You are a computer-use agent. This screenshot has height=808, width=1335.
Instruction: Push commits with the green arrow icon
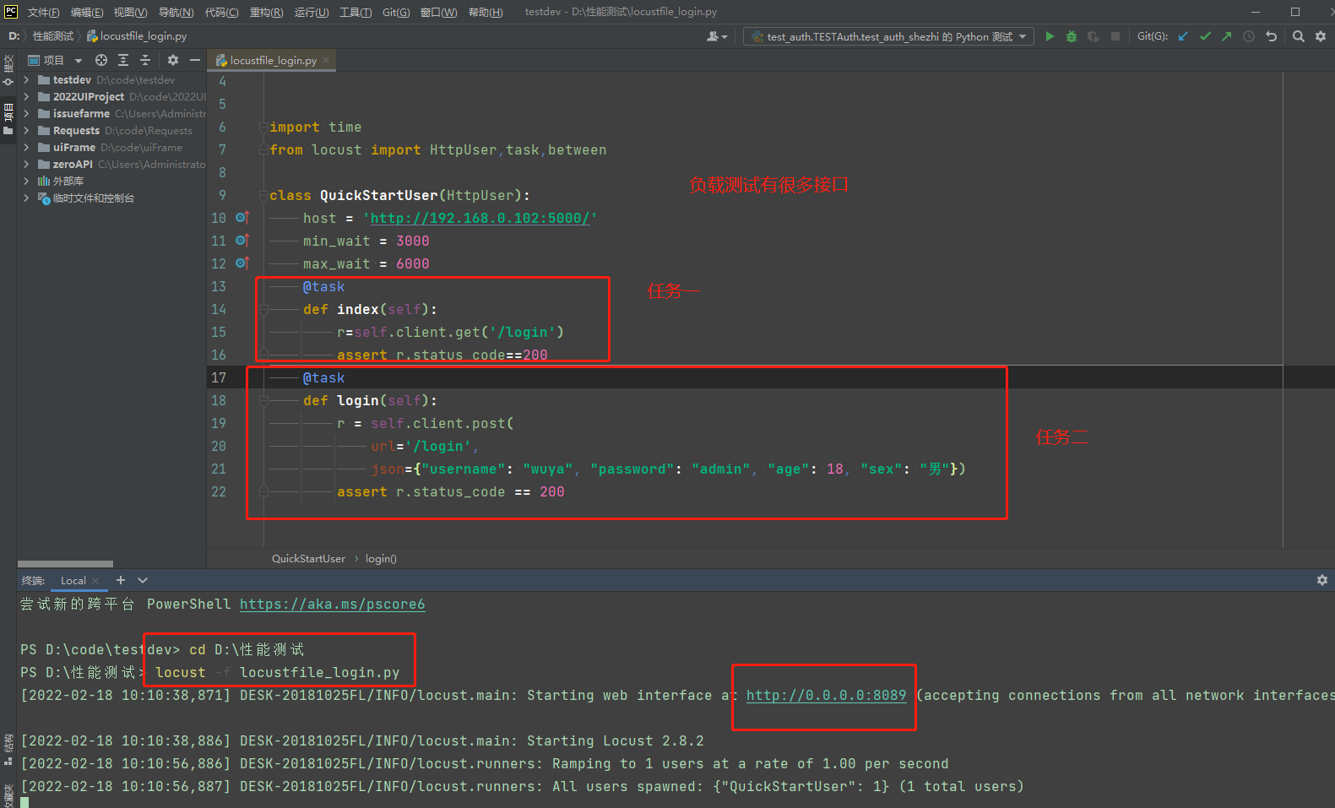coord(1227,36)
